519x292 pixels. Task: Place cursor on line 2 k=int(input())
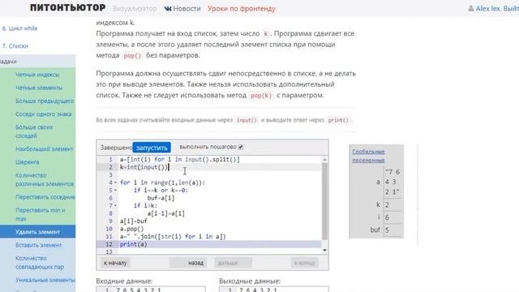click(x=144, y=167)
